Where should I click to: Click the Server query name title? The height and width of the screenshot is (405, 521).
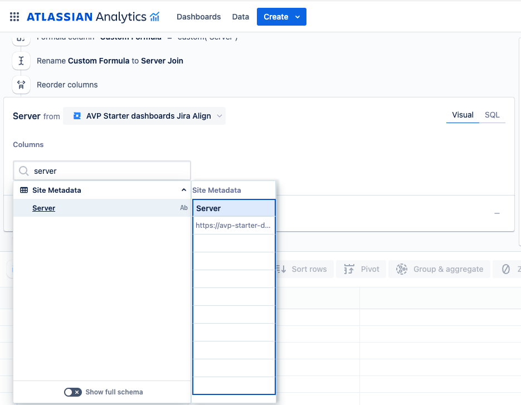[x=27, y=116]
